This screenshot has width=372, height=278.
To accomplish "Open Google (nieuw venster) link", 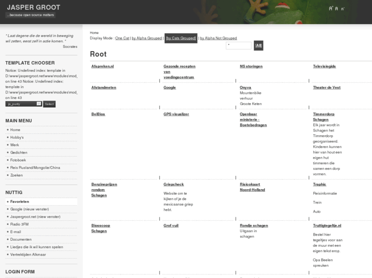I will point(29,209).
